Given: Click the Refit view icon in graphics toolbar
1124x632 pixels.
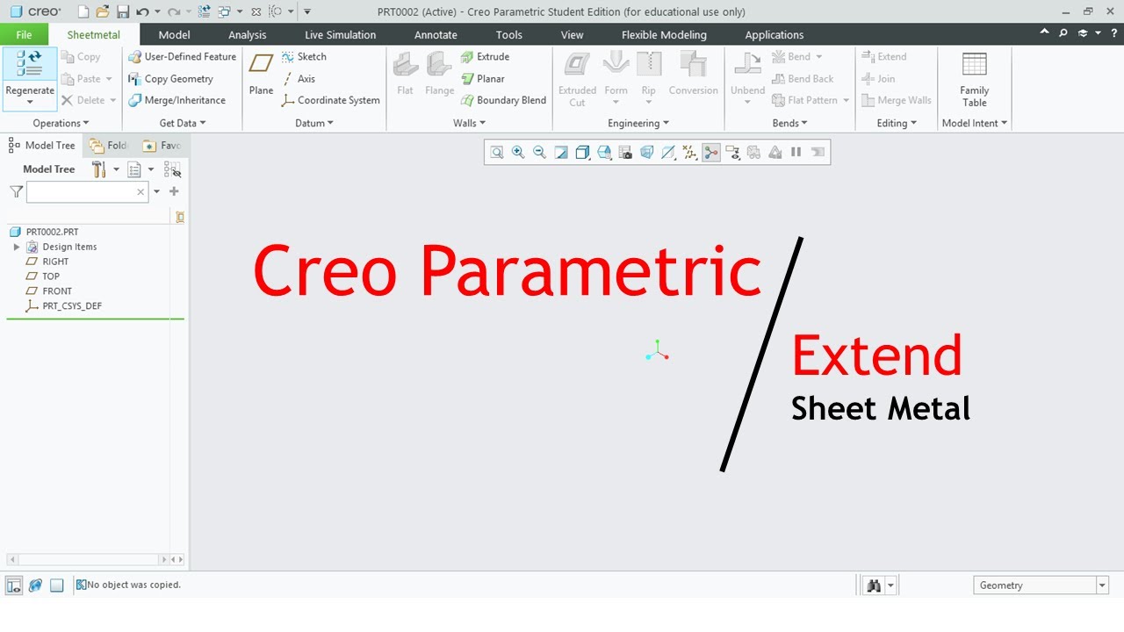Looking at the screenshot, I should tap(497, 152).
